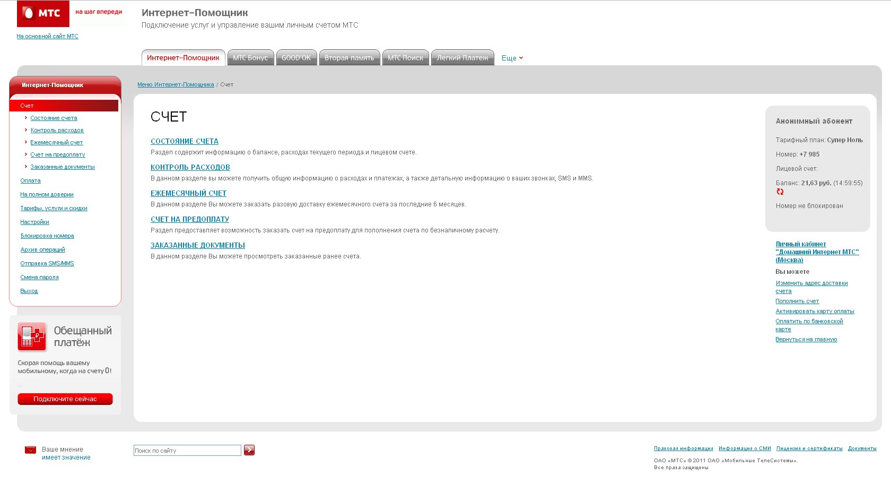Open the Вторая память tab
The image size is (891, 501).
coord(350,58)
